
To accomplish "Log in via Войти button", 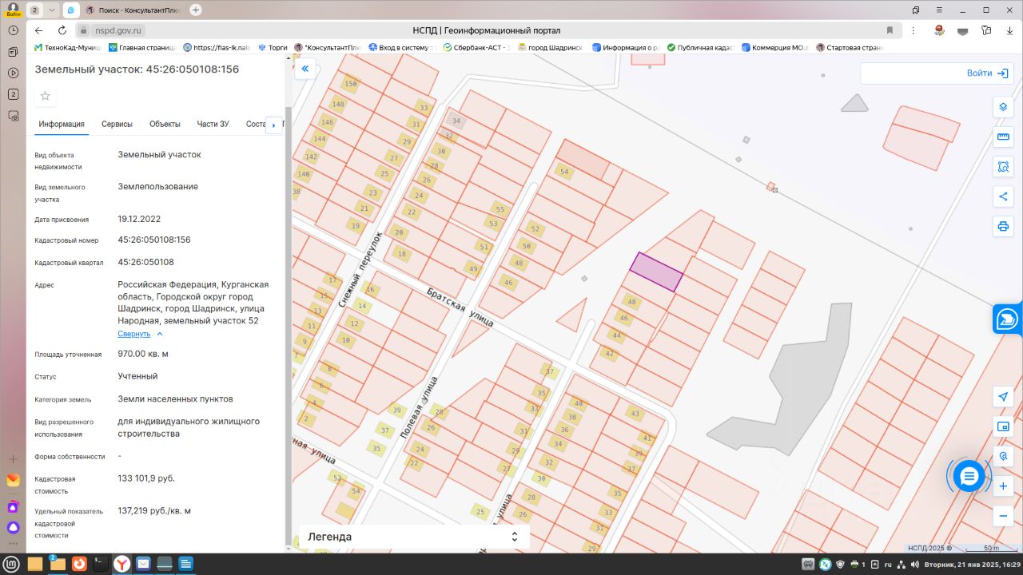I will [x=987, y=73].
